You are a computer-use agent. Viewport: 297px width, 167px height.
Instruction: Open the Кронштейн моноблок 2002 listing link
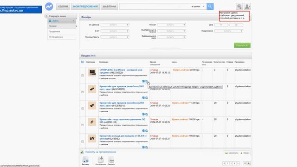[x=122, y=104]
